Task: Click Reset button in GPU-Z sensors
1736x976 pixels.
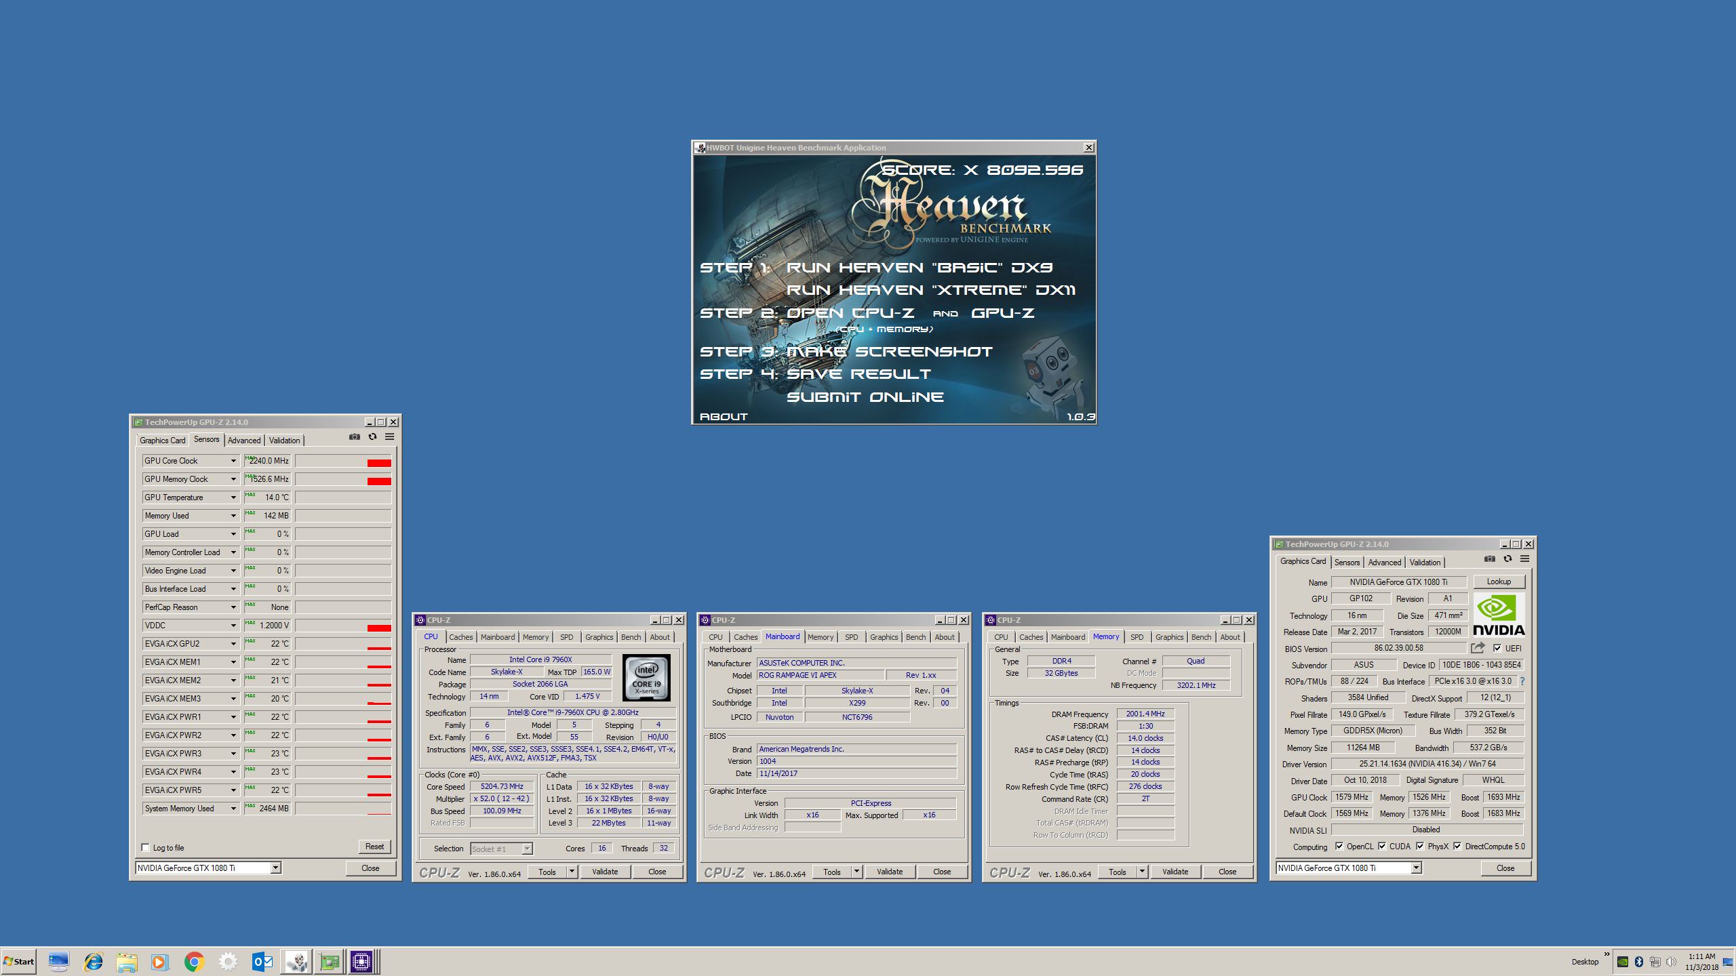Action: point(374,847)
